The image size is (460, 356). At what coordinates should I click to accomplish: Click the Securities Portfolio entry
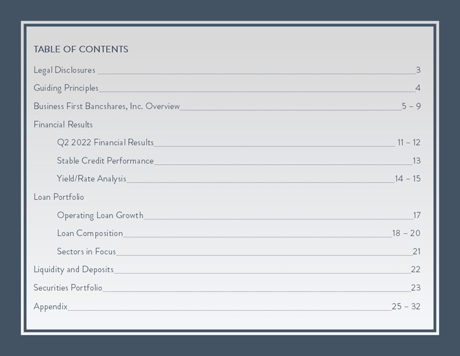coord(68,287)
